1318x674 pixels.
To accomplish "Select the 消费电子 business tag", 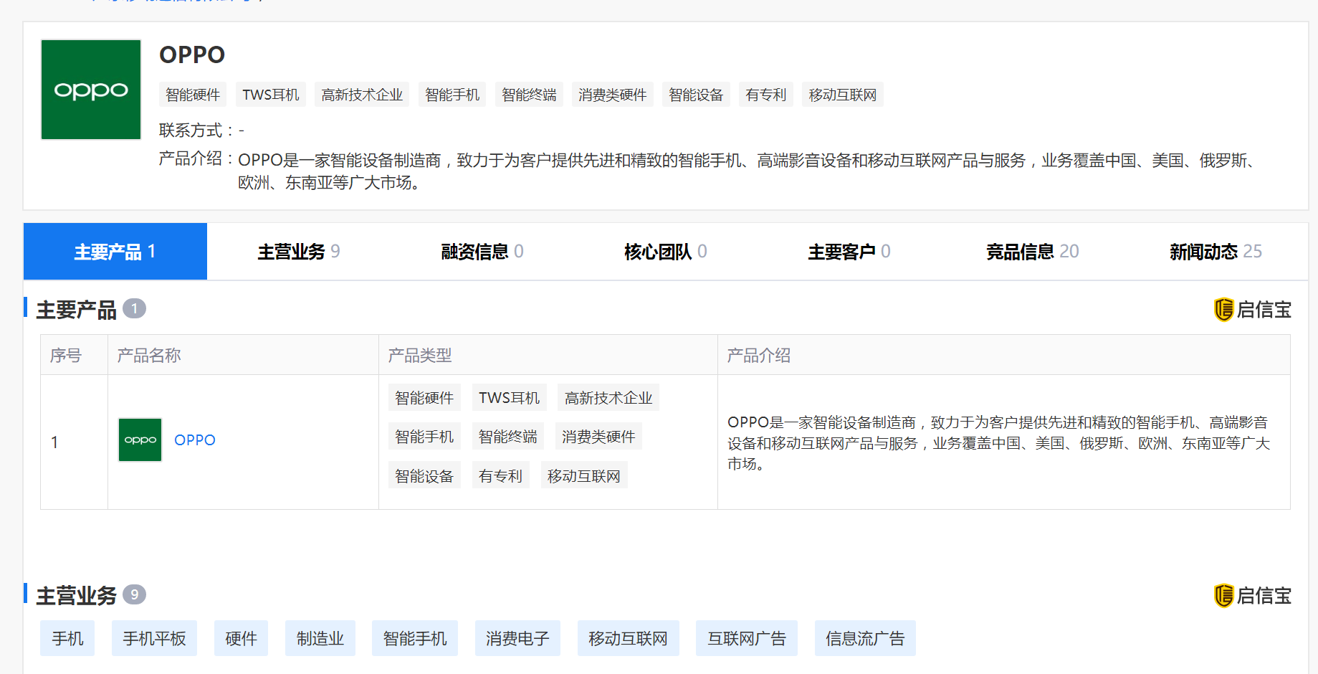I will tap(517, 638).
